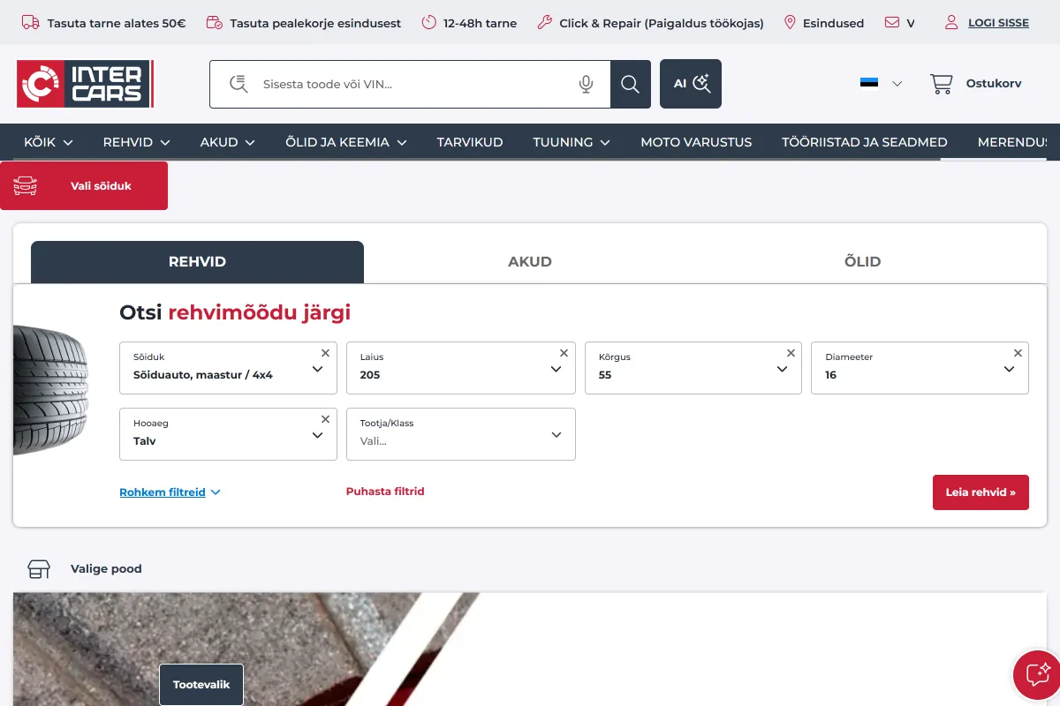Image resolution: width=1060 pixels, height=706 pixels.
Task: Click the Click & Repair wrench icon
Action: (545, 23)
